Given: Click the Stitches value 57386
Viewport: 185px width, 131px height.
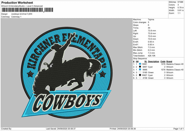Looking at the screenshot, I should point(180,2).
